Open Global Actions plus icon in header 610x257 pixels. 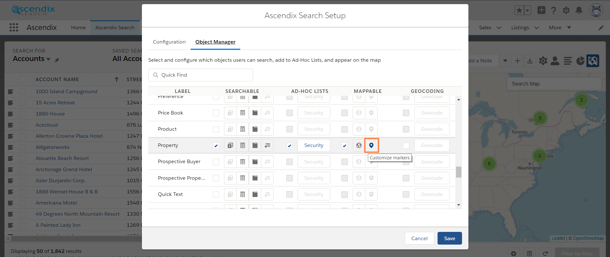[x=541, y=10]
